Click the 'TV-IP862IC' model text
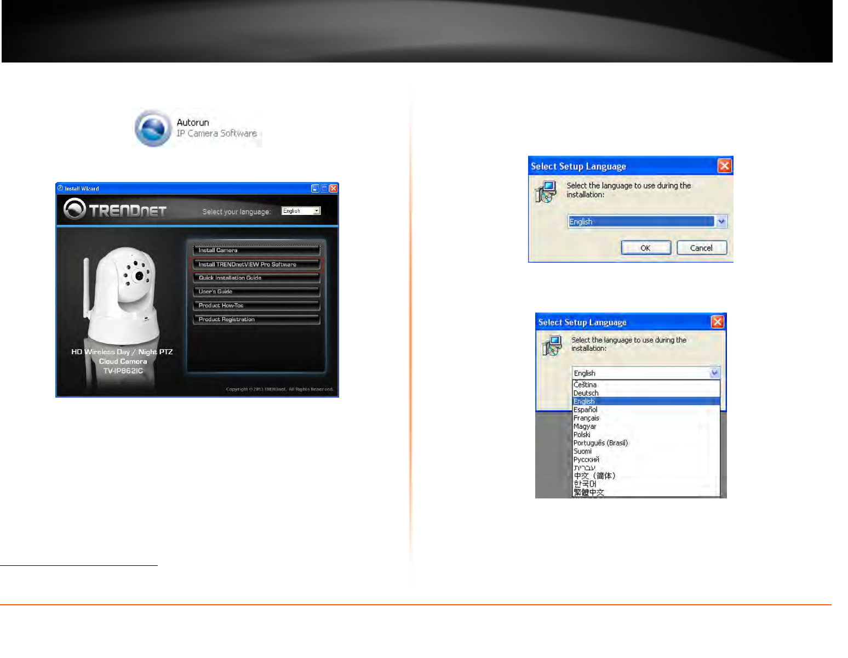 click(123, 371)
